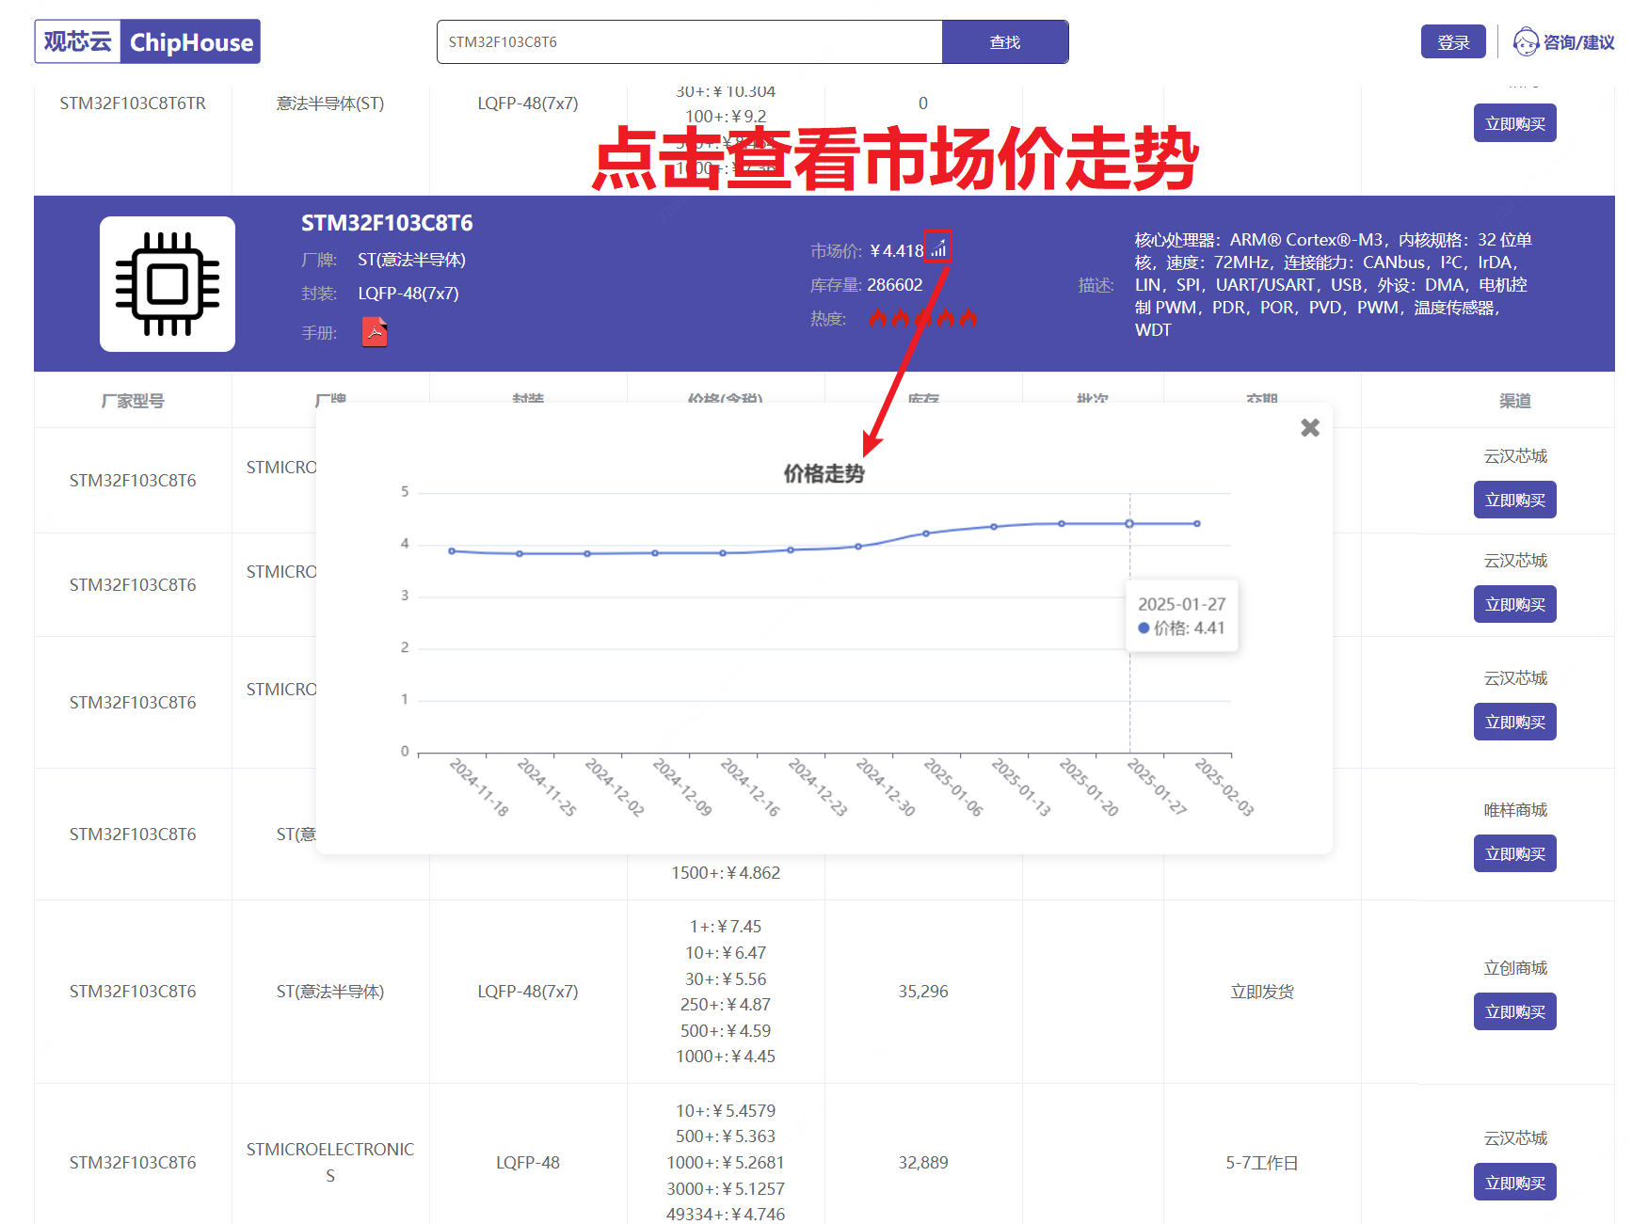The image size is (1632, 1224).
Task: Click the 2024-11-18 data point on chart
Action: [x=452, y=551]
